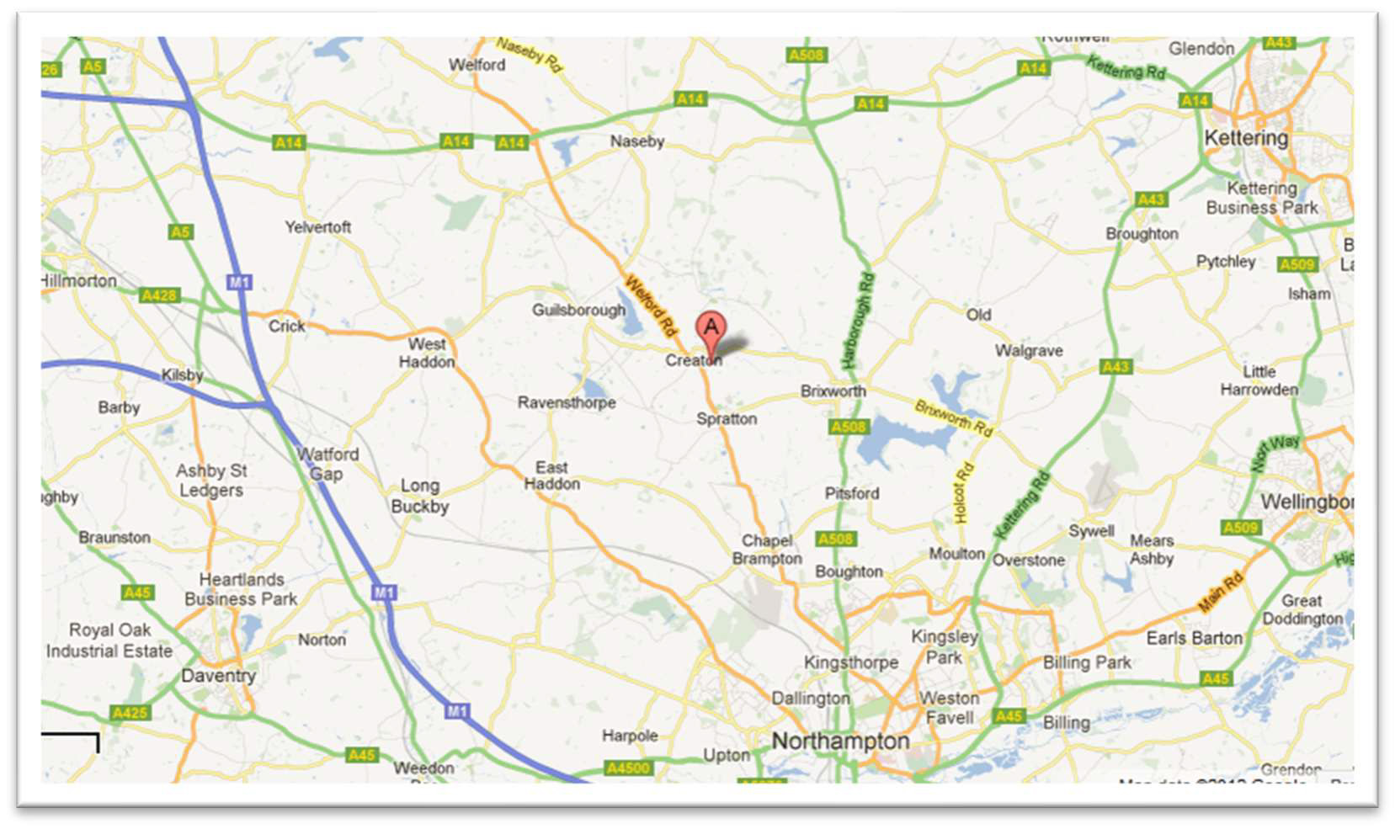1395x829 pixels.
Task: Select the Earls Barton label
Action: pyautogui.click(x=1194, y=638)
